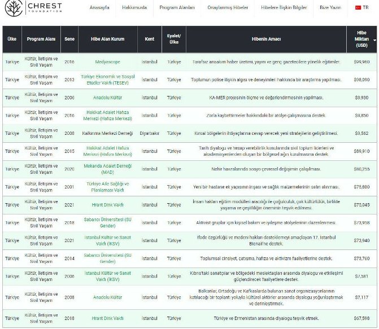Sort by Program Alanı column header

coord(41,39)
